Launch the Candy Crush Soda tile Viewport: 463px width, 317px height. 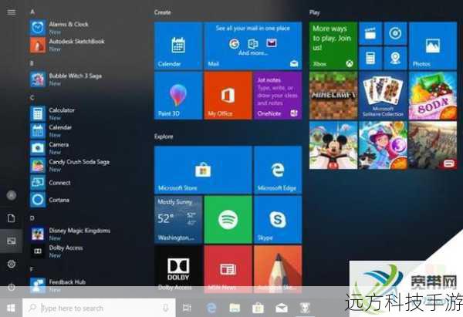point(433,96)
